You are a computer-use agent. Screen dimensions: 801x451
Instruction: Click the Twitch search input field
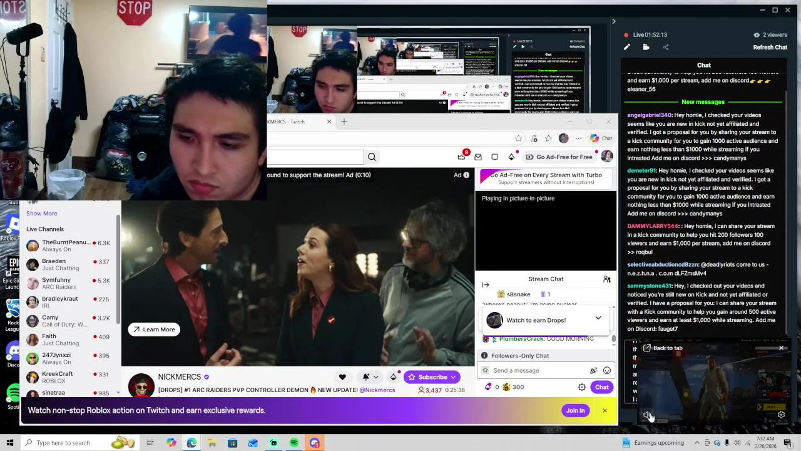pyautogui.click(x=315, y=157)
